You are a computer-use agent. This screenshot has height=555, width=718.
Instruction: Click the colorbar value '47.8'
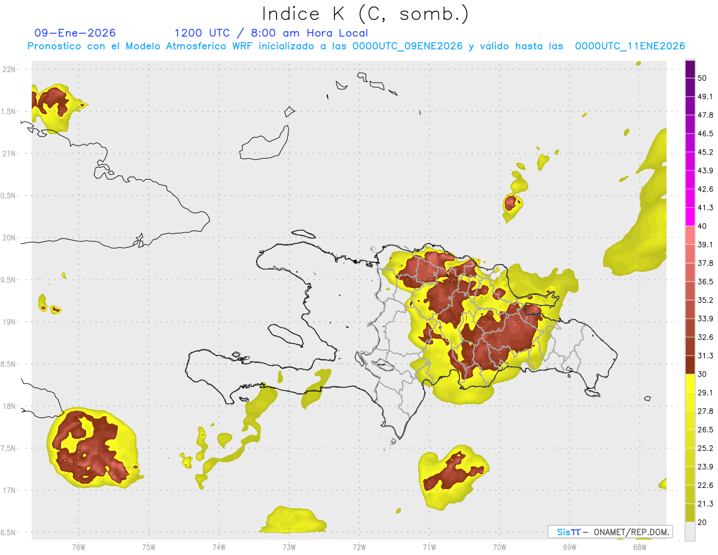tap(706, 115)
